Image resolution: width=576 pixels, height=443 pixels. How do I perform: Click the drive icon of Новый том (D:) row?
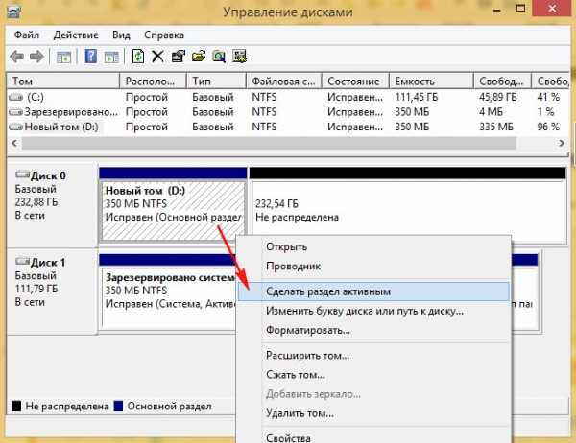(15, 127)
